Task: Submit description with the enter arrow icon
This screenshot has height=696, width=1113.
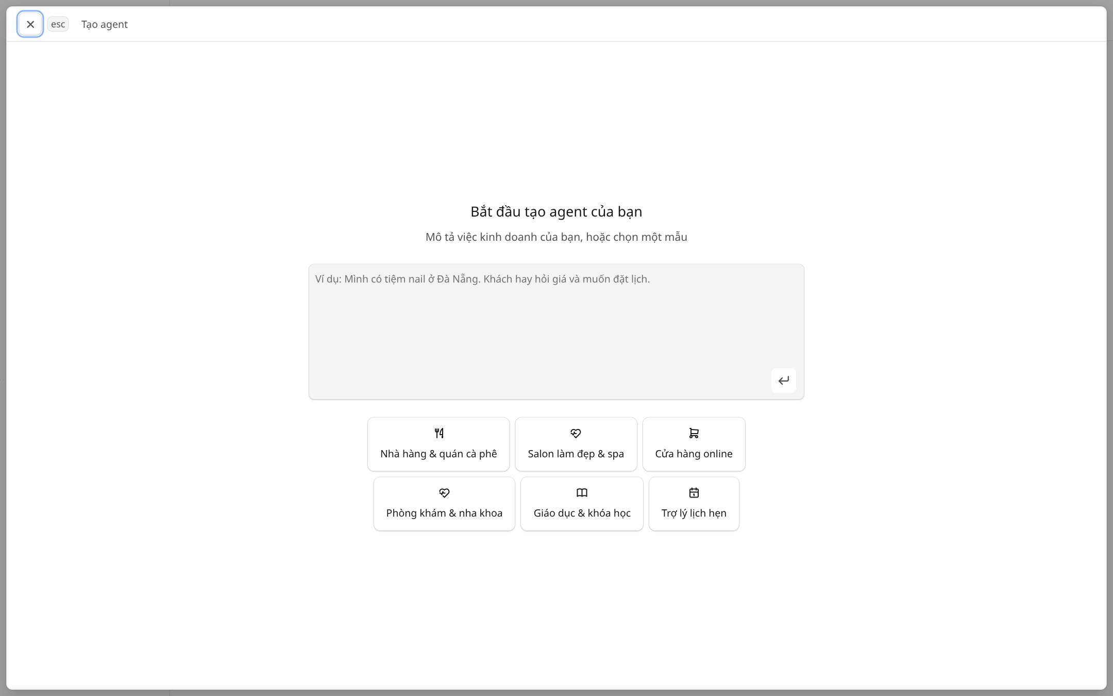Action: point(784,380)
